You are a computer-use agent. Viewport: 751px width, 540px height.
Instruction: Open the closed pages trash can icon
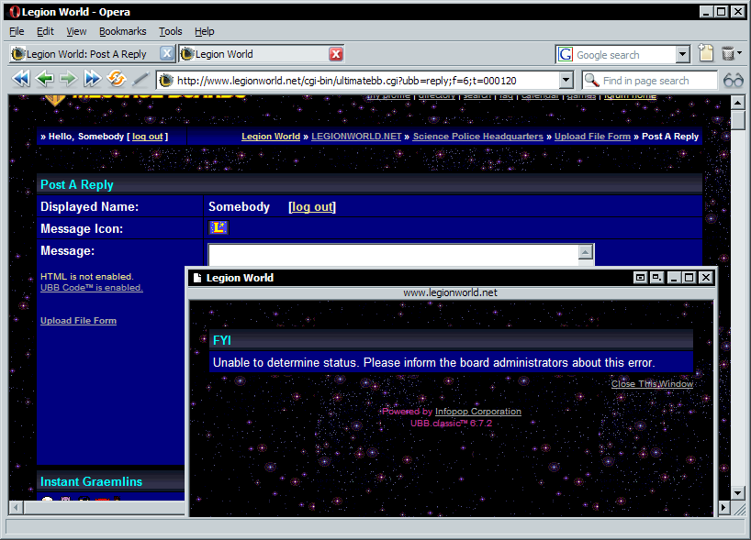click(727, 53)
